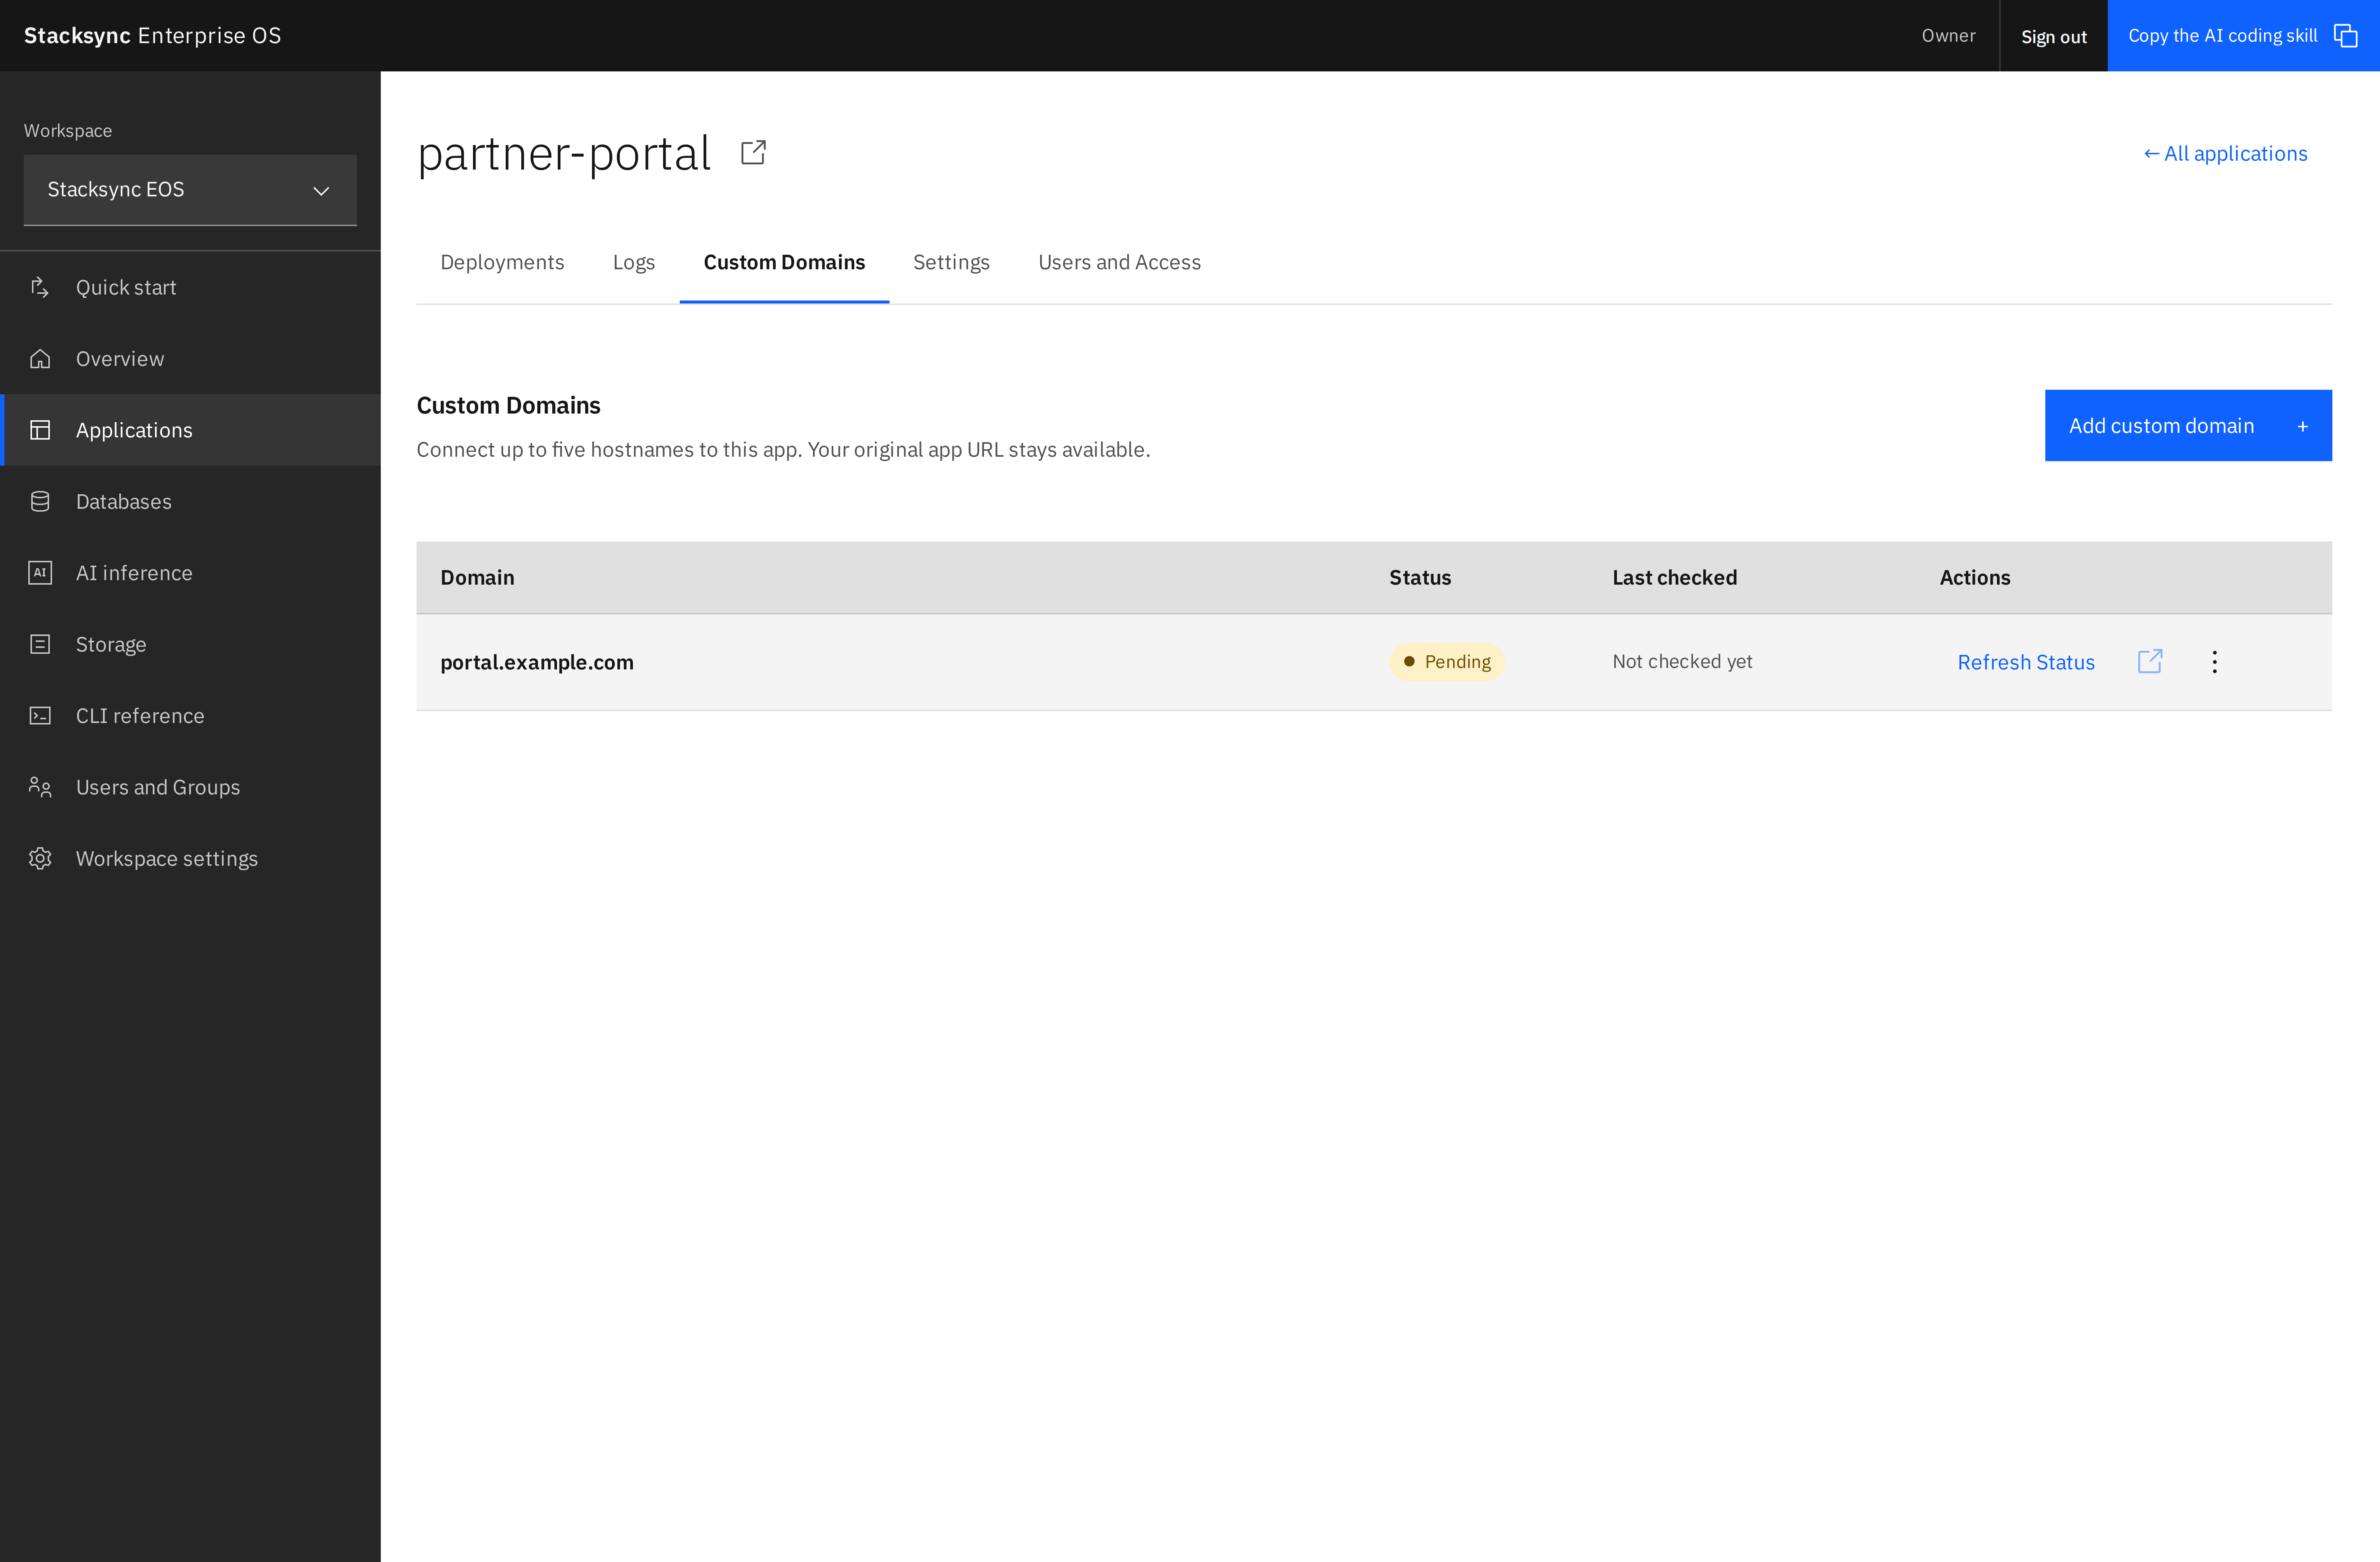Navigate to Overview in sidebar

tap(120, 358)
